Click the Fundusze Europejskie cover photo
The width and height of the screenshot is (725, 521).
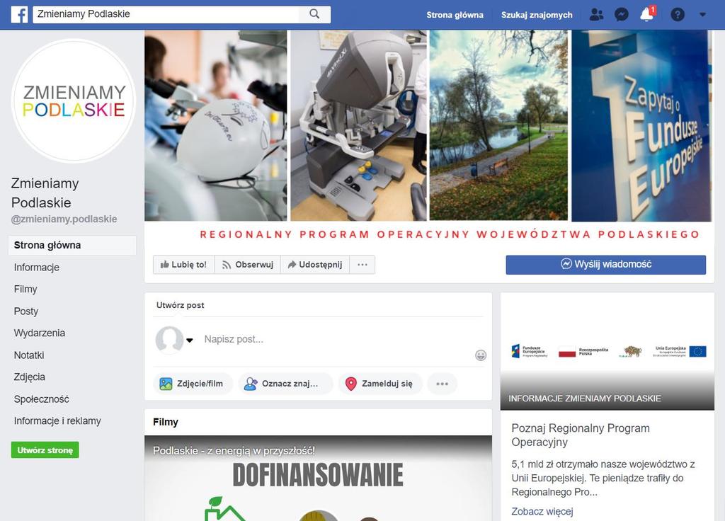[x=641, y=125]
